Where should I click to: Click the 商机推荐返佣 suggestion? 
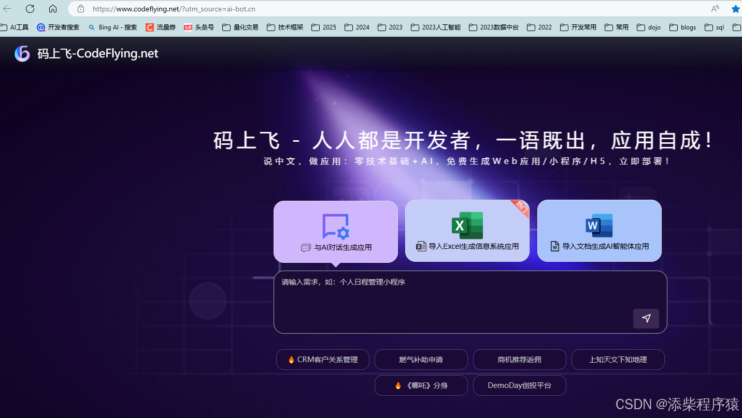click(520, 360)
